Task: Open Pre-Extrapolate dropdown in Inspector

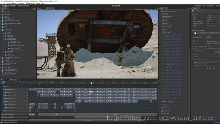Action: point(209,36)
